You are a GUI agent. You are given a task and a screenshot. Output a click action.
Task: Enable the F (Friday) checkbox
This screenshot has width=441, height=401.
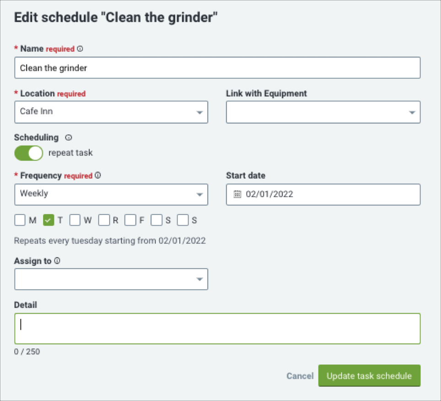130,220
